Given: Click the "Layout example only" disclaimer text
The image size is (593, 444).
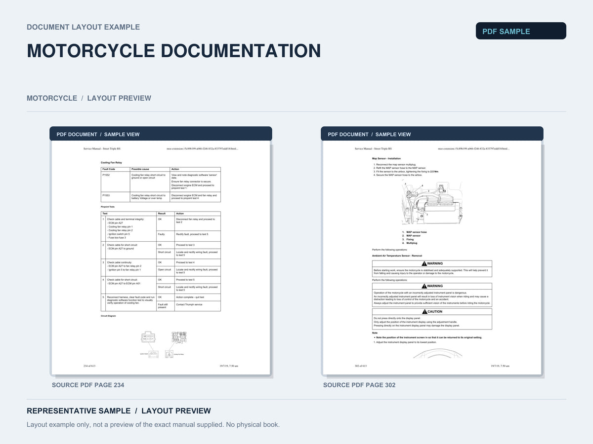Looking at the screenshot, I should tap(153, 425).
